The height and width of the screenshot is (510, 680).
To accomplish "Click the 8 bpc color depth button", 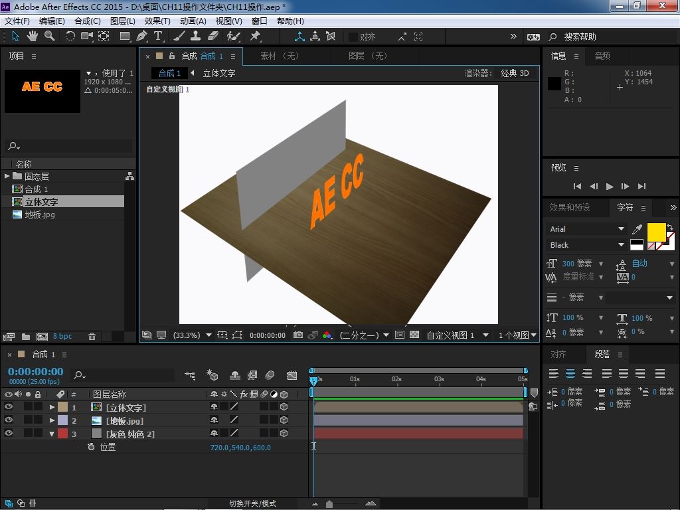I will (62, 336).
